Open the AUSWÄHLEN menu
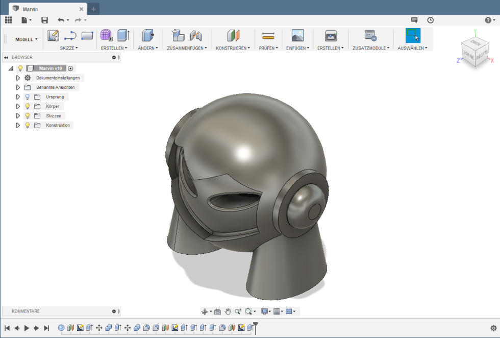500x338 pixels. pyautogui.click(x=412, y=48)
